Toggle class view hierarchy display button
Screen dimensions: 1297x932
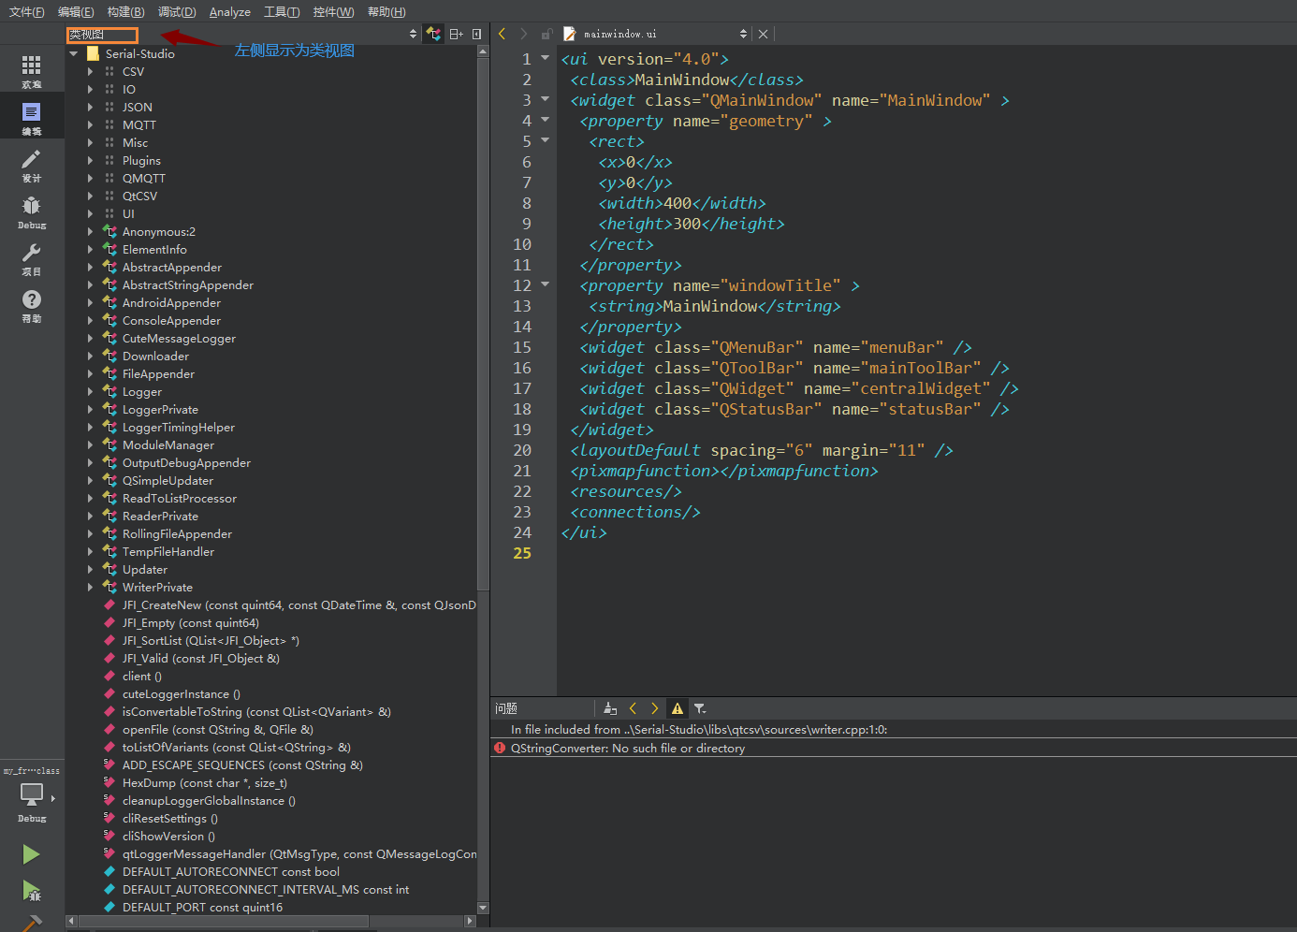tap(433, 34)
